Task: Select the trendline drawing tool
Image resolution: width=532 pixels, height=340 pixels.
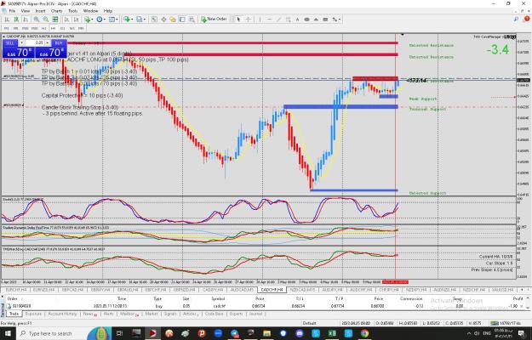Action: tap(279, 20)
